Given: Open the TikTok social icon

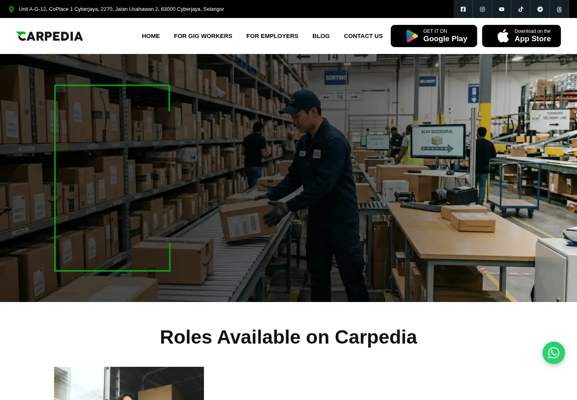Looking at the screenshot, I should click(521, 9).
